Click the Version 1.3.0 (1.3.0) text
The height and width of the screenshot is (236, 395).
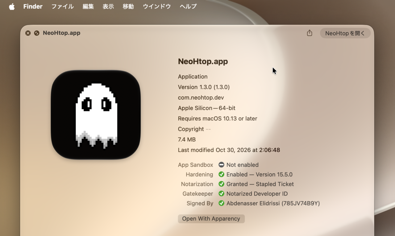(204, 87)
